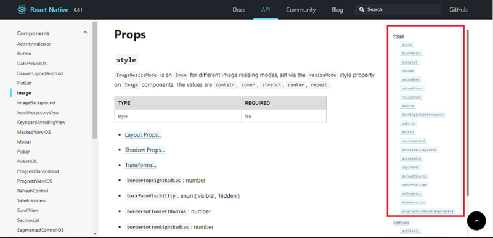Open the Docs navigation tab

[238, 10]
